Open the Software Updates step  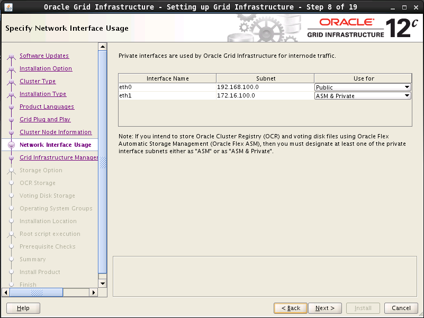[x=44, y=56]
